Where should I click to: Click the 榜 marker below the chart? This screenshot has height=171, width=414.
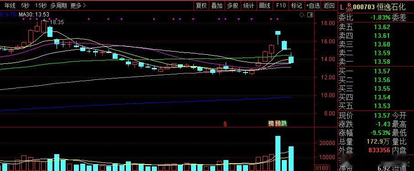(x=271, y=123)
